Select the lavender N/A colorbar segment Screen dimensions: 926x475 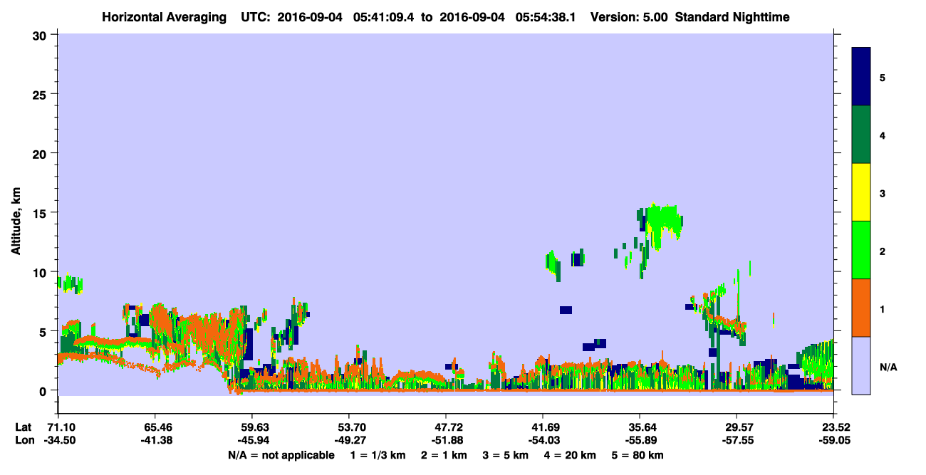tap(861, 365)
